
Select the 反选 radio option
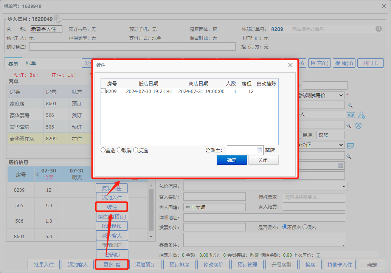tap(136, 150)
